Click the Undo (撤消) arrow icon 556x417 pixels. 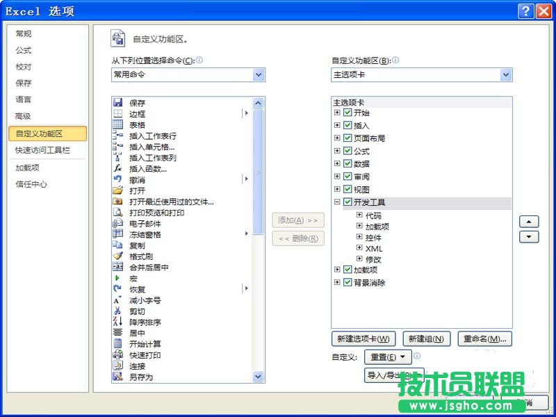point(117,179)
